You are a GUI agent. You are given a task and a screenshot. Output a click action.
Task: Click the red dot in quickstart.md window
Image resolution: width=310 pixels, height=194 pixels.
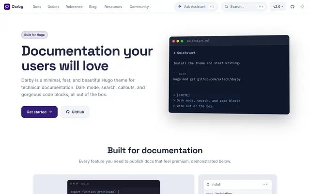(x=173, y=41)
